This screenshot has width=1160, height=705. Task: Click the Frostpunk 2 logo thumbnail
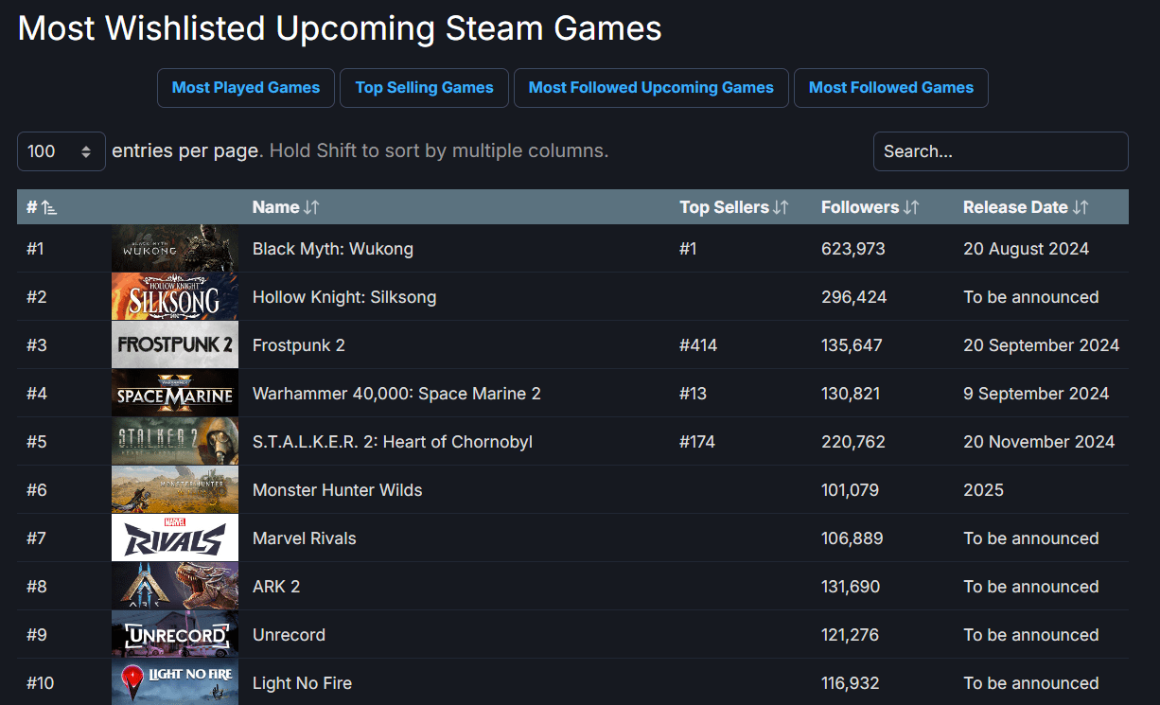point(175,345)
